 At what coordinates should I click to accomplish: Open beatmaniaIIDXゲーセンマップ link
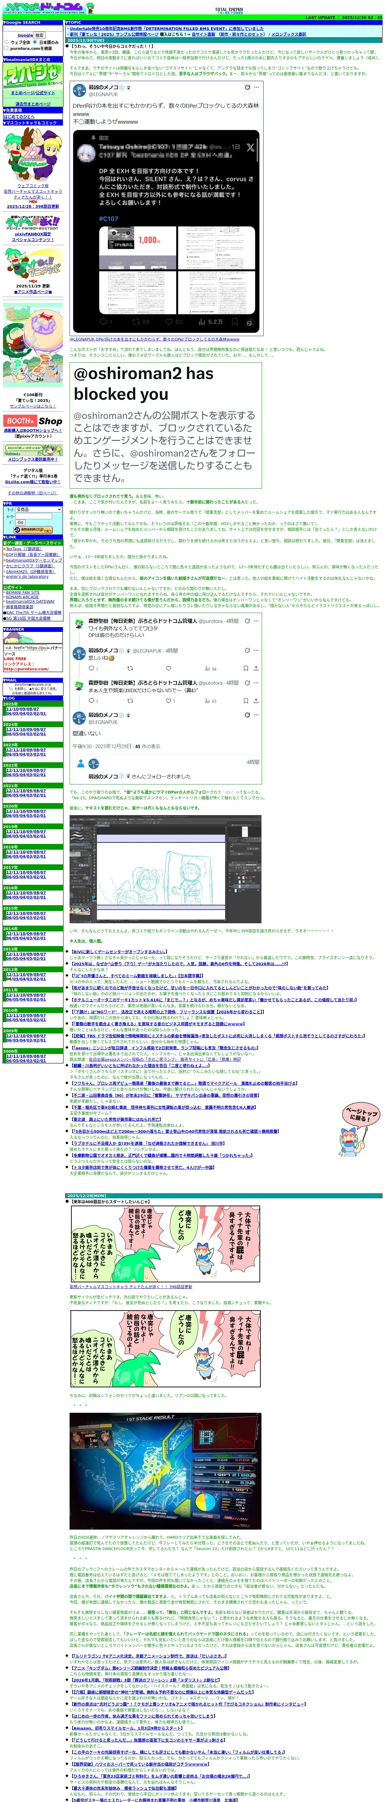(34, 560)
